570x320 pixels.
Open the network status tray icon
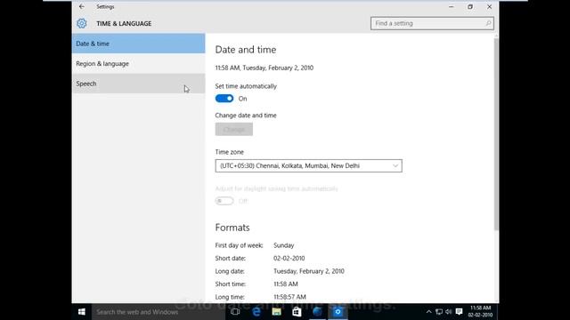pos(439,312)
